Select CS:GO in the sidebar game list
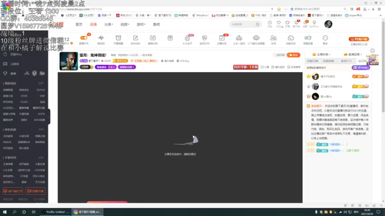 (24, 102)
